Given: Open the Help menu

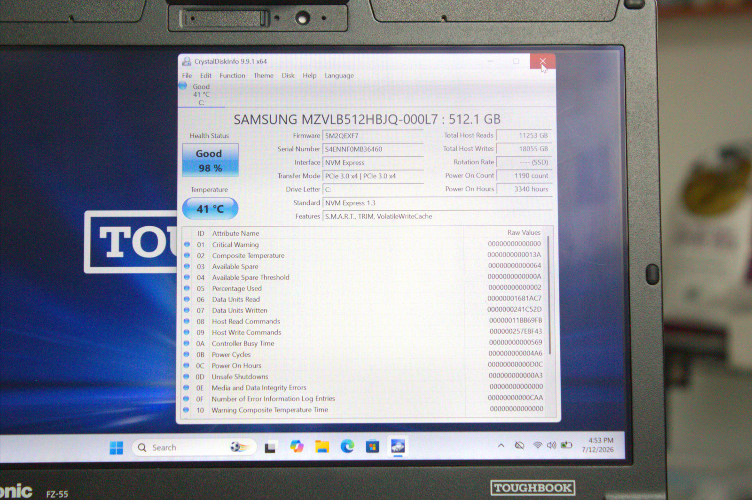Looking at the screenshot, I should tap(309, 76).
